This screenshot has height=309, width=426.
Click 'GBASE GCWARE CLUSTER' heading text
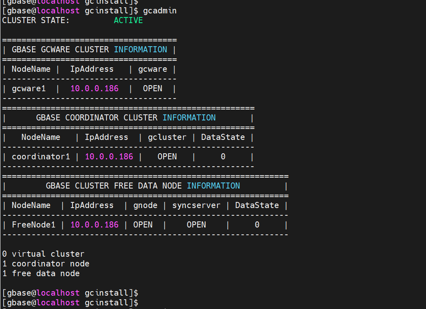(60, 49)
